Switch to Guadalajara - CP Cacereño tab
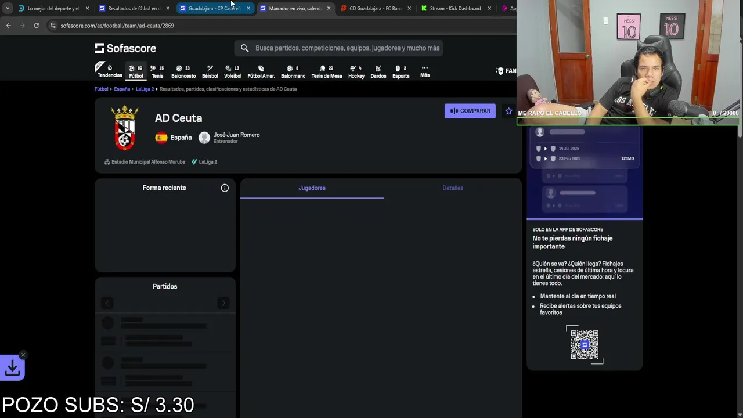This screenshot has width=743, height=418. [214, 8]
